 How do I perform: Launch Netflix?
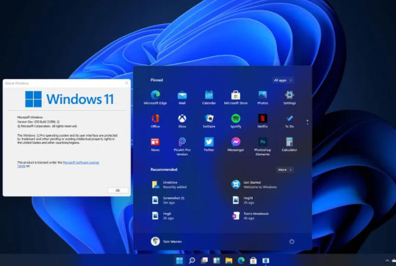point(262,121)
